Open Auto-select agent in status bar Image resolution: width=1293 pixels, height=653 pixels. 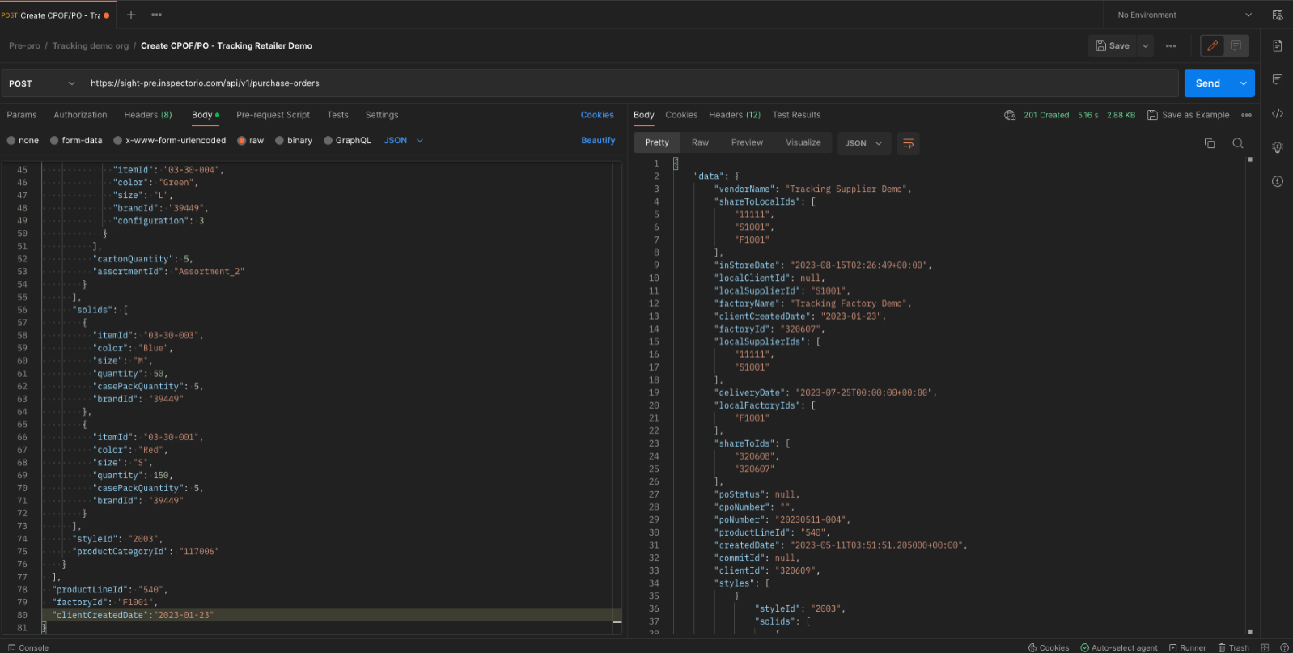point(1119,647)
